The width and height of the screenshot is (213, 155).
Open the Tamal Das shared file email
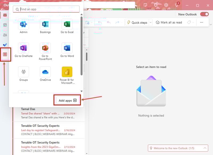pos(49,113)
